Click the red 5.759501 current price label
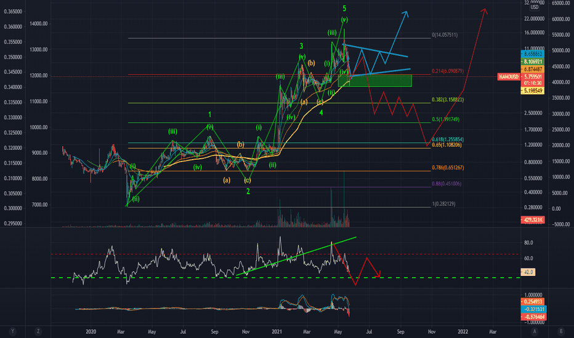The height and width of the screenshot is (338, 574). 533,77
